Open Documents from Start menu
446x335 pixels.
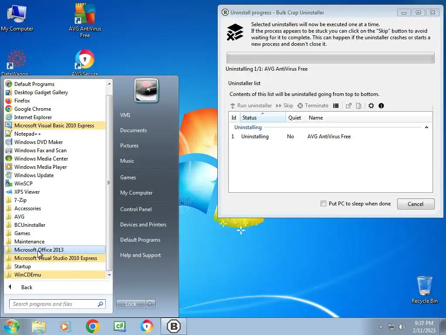(x=133, y=130)
